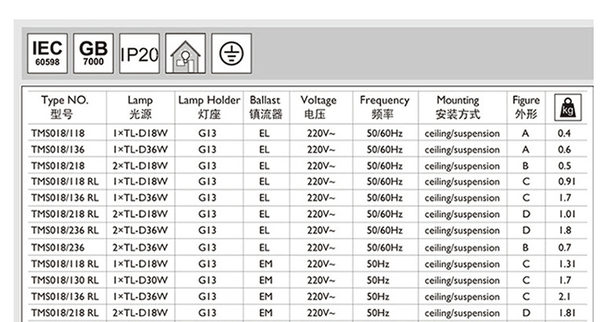Click weight value '0.6'

pyautogui.click(x=564, y=150)
